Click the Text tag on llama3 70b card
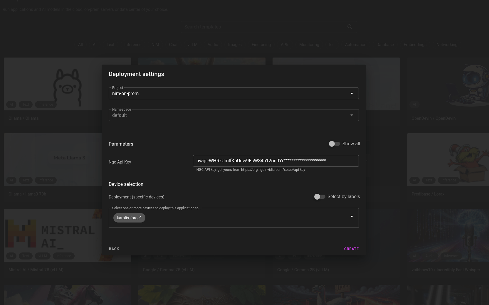 click(x=26, y=180)
